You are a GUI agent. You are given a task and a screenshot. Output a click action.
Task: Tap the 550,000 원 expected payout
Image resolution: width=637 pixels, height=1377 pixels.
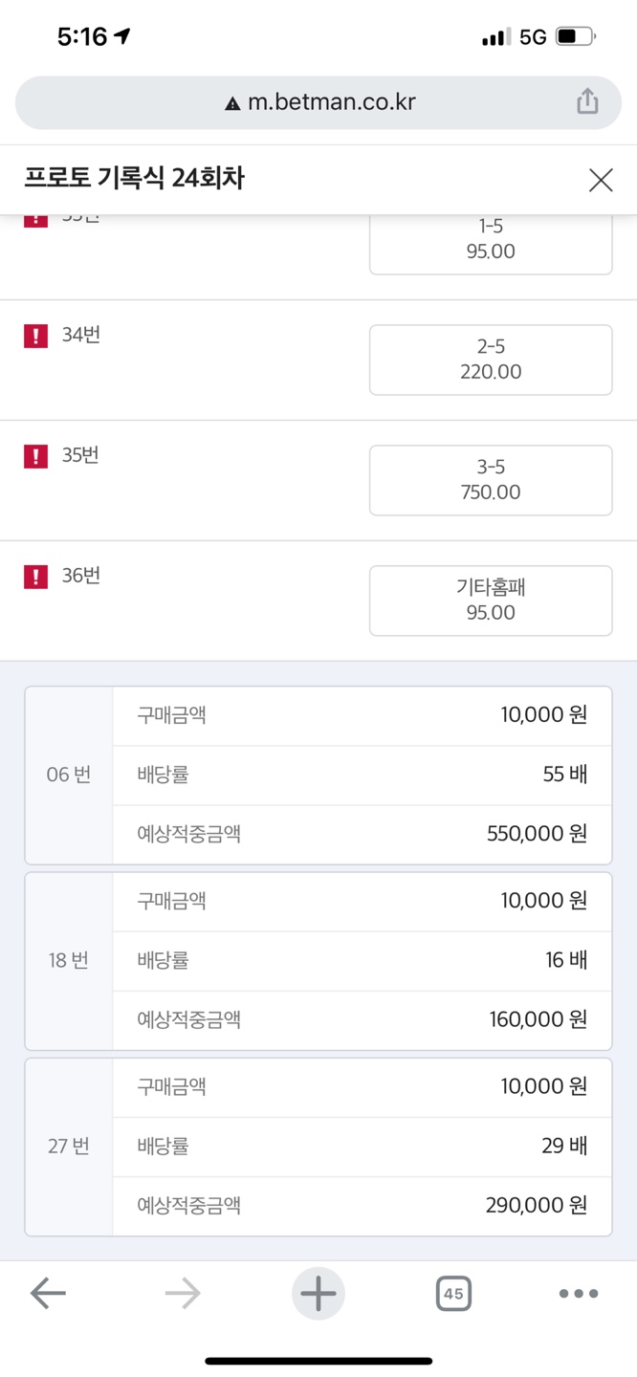point(537,834)
